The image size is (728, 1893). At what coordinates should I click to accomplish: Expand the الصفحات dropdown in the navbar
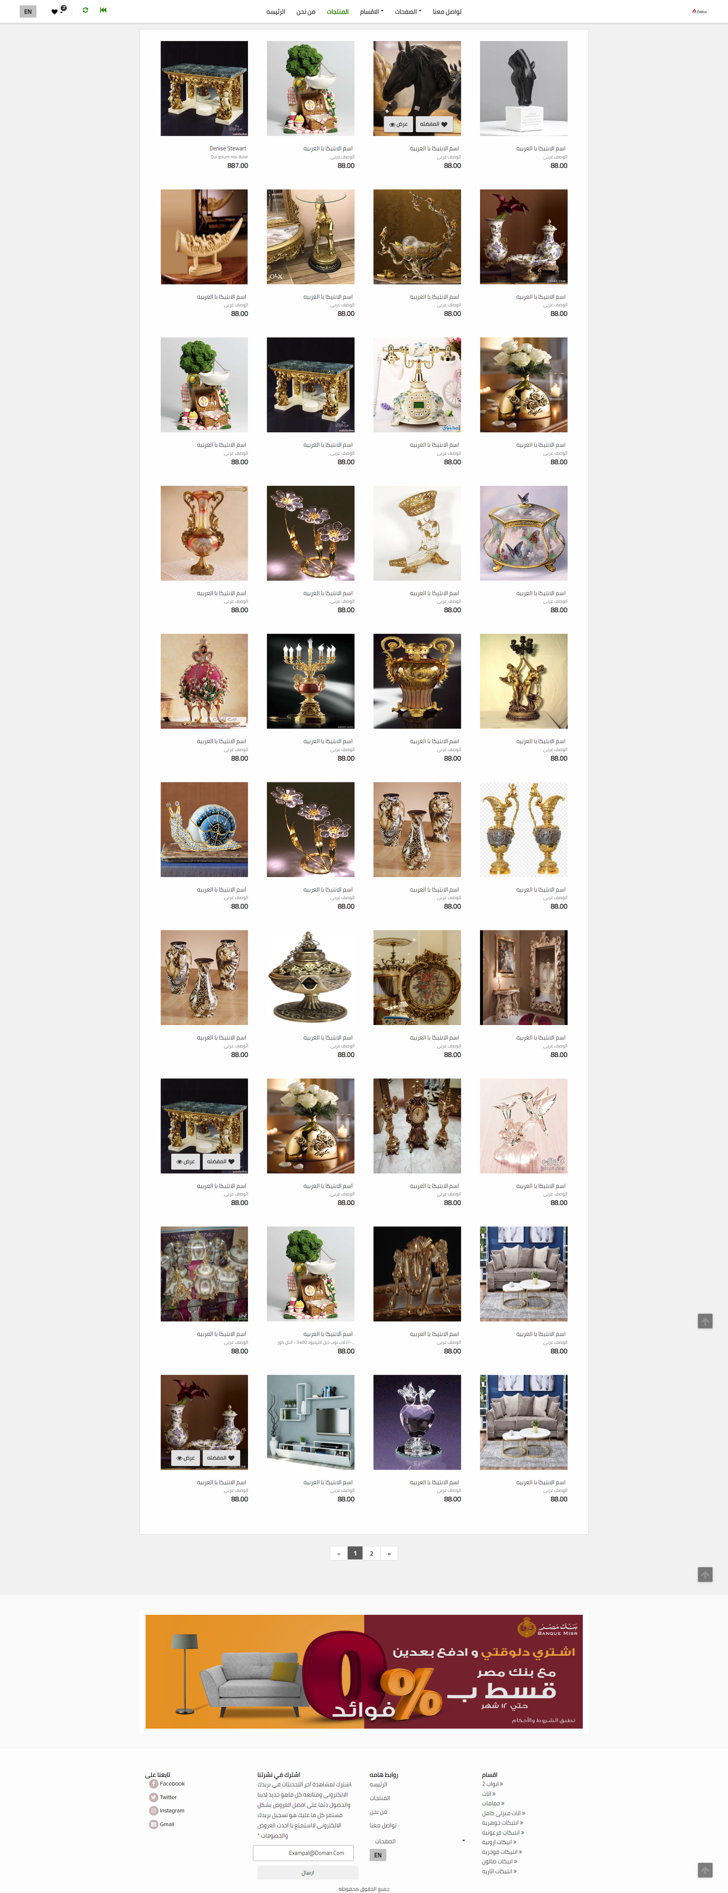(x=408, y=12)
